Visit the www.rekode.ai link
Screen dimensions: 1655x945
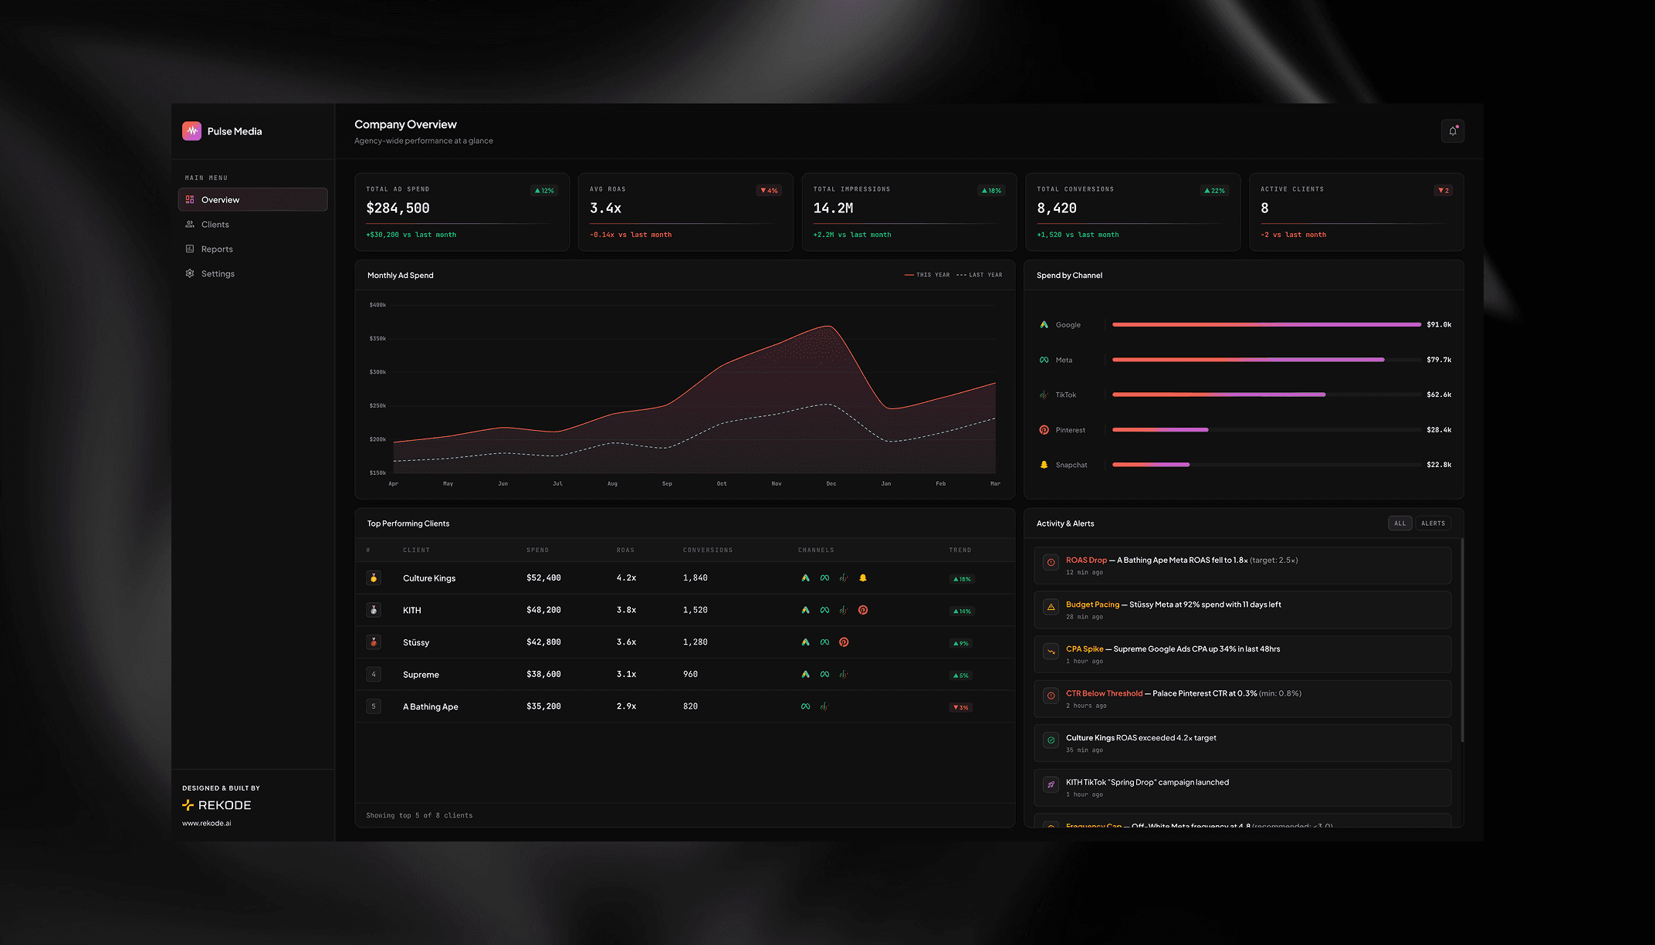206,823
